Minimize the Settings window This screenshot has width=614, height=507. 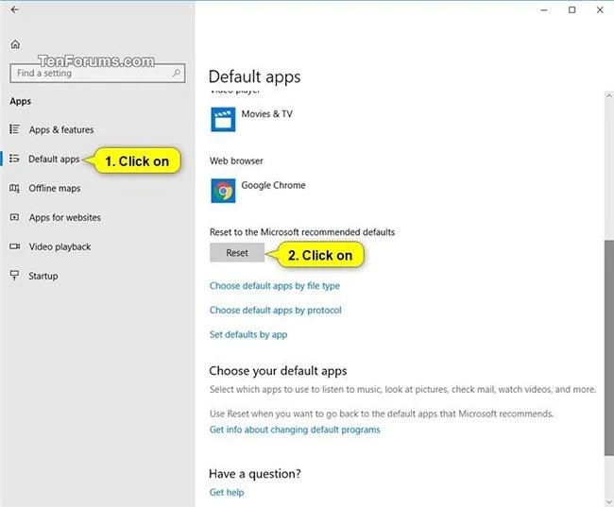(544, 10)
